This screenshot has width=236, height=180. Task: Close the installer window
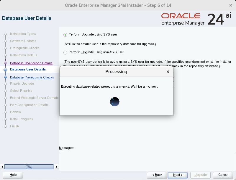coord(230,5)
